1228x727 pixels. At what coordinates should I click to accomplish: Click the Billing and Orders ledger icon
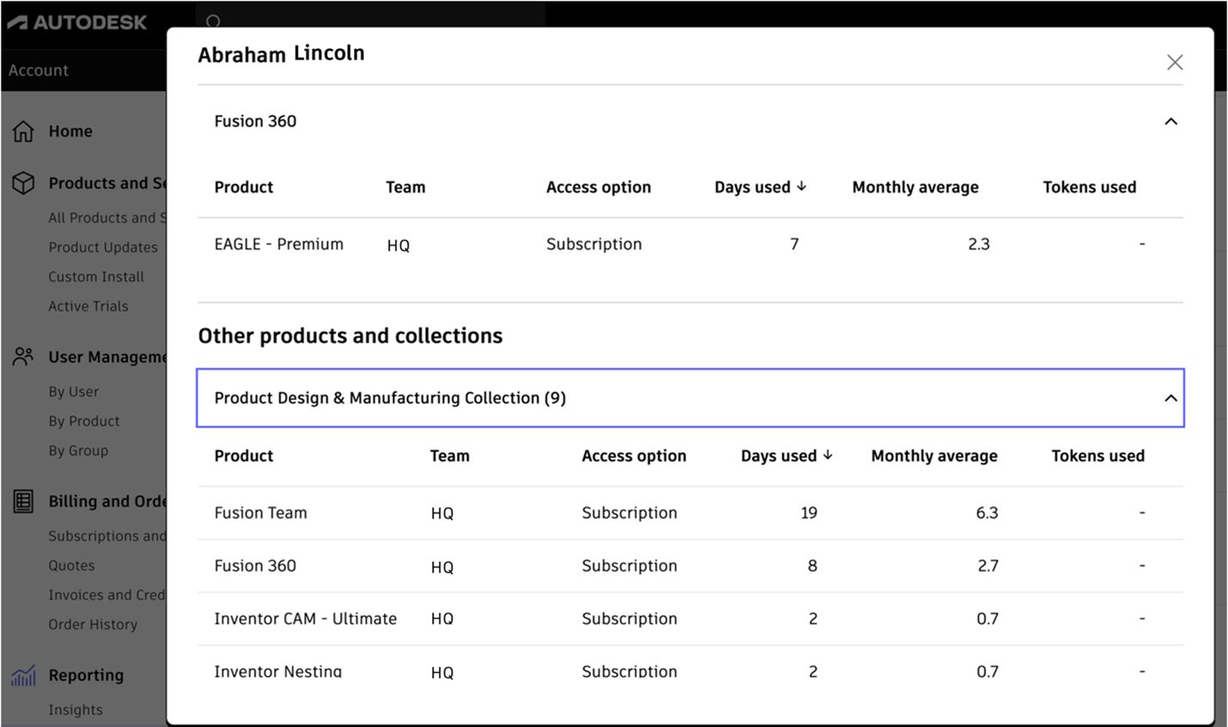pos(22,500)
